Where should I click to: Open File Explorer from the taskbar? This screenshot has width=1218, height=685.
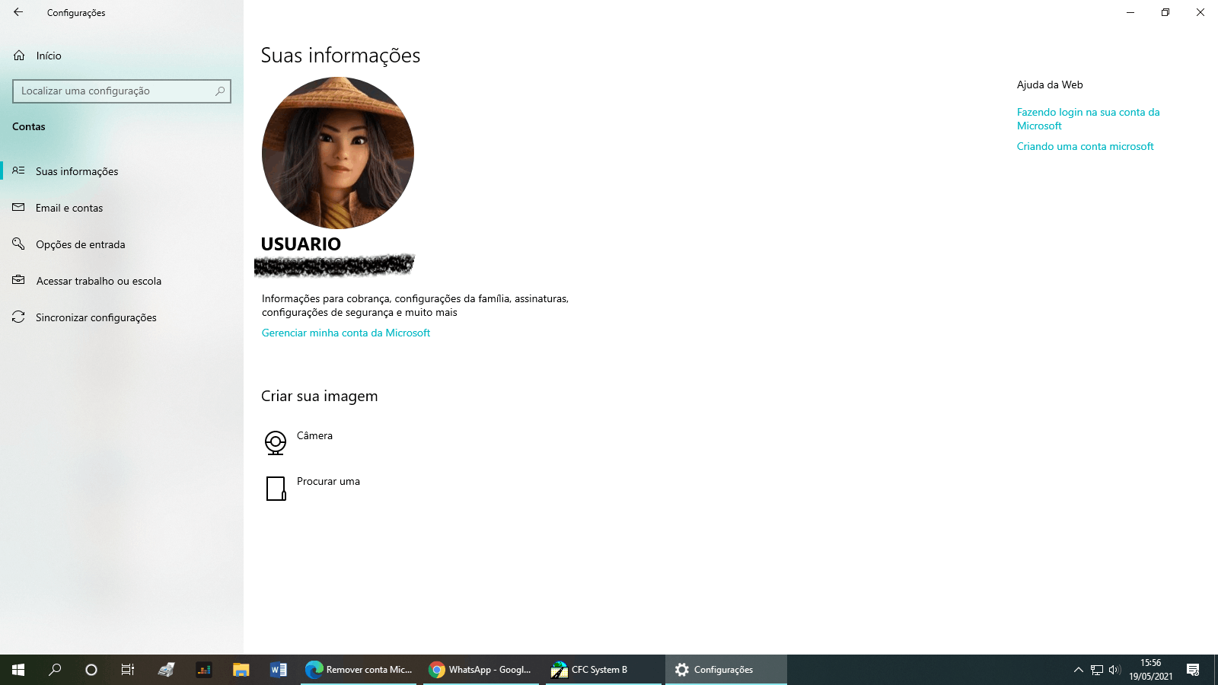coord(241,670)
